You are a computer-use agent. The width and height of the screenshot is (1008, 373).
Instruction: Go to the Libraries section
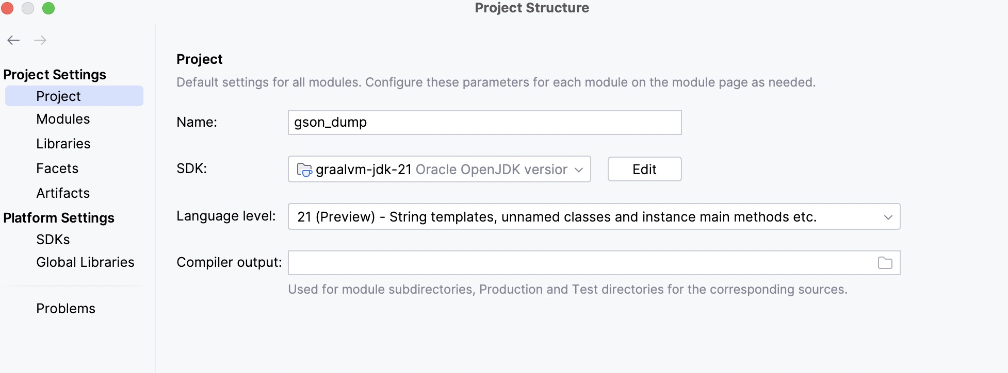point(63,144)
